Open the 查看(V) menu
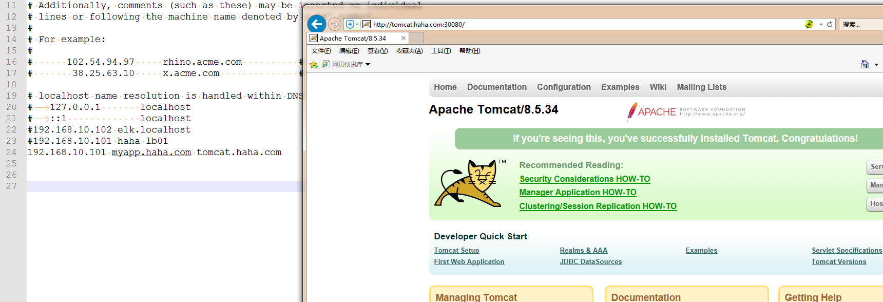 pyautogui.click(x=377, y=51)
